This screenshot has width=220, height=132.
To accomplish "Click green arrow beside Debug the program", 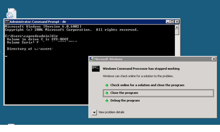I will (x=107, y=101).
